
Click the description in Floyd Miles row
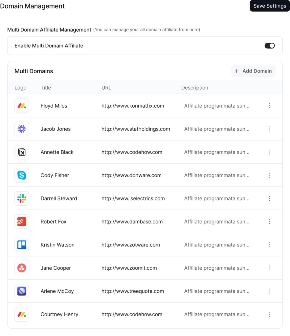coord(217,106)
